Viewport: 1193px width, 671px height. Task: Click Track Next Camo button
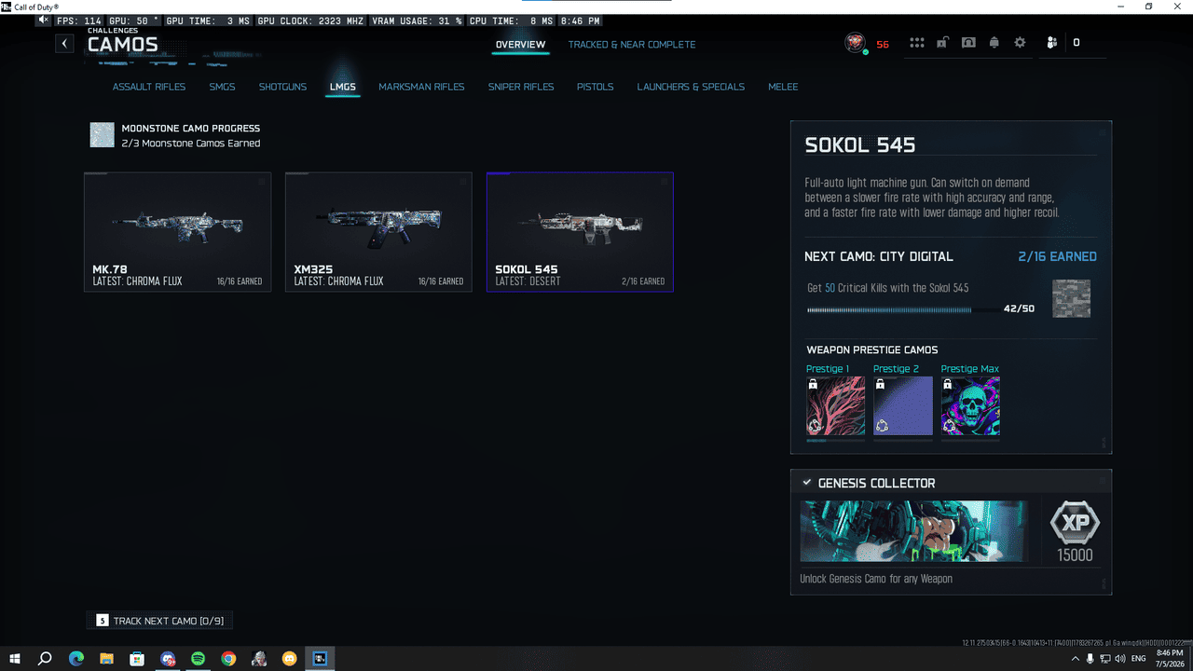pyautogui.click(x=159, y=621)
